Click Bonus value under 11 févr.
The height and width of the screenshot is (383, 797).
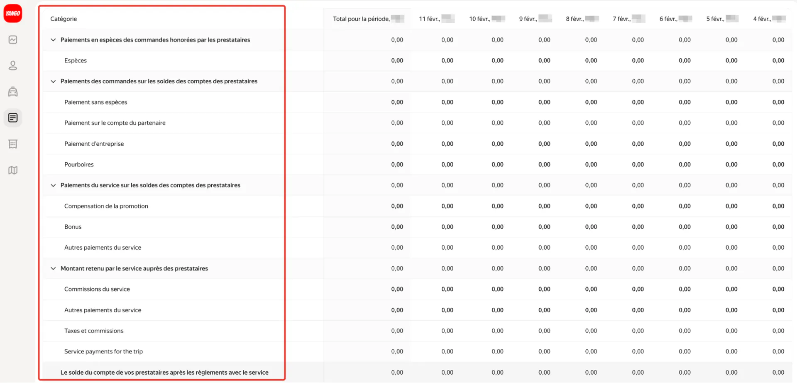[x=447, y=227]
